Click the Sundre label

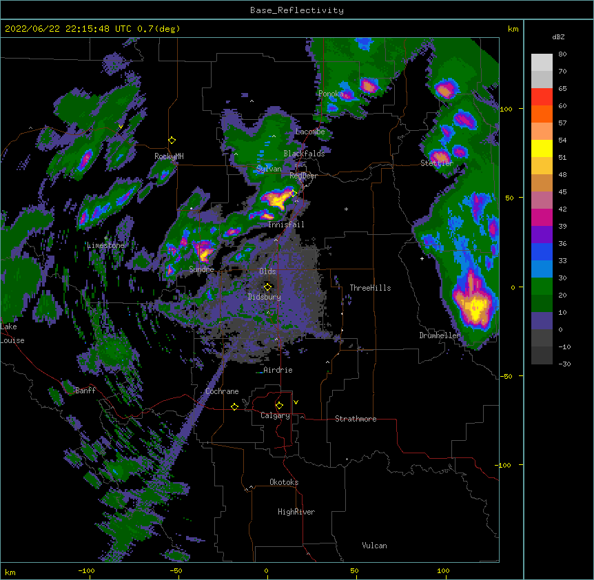coord(201,269)
